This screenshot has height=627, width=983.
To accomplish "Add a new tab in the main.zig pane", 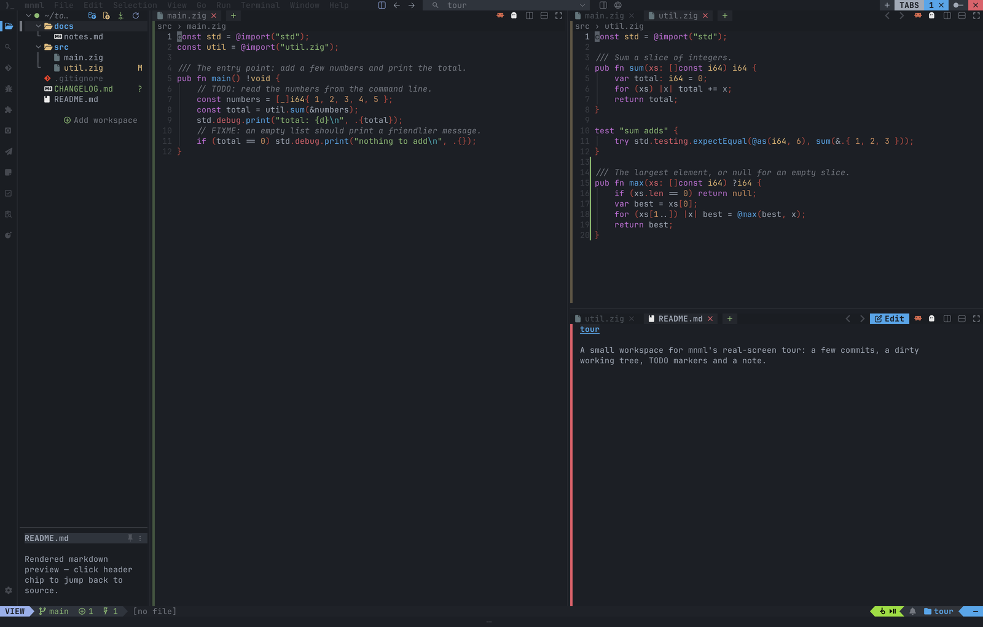I will pyautogui.click(x=233, y=16).
